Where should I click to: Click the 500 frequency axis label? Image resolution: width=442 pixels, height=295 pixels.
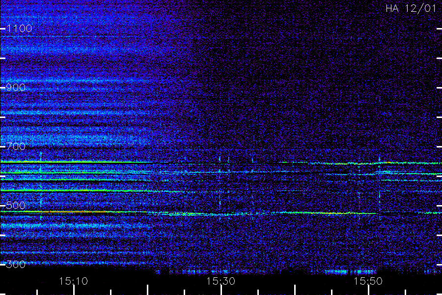click(x=16, y=206)
